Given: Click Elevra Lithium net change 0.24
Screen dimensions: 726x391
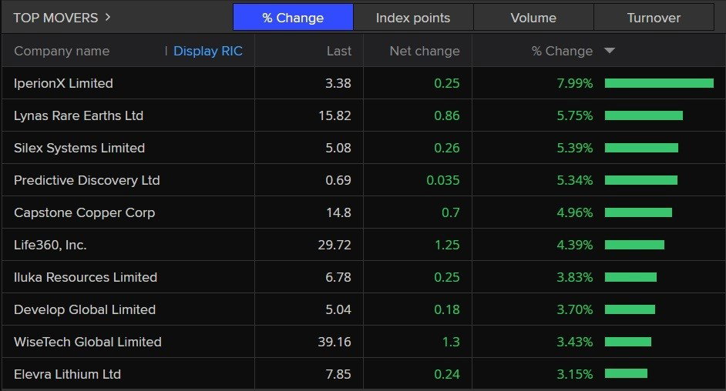Looking at the screenshot, I should [x=447, y=374].
